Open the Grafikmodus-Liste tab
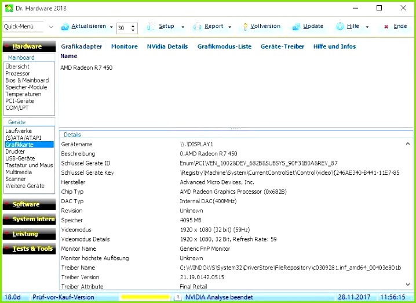Viewport: 416px width, 303px height. [x=224, y=46]
